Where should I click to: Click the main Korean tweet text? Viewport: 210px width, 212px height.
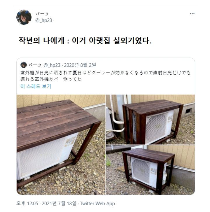(85, 41)
